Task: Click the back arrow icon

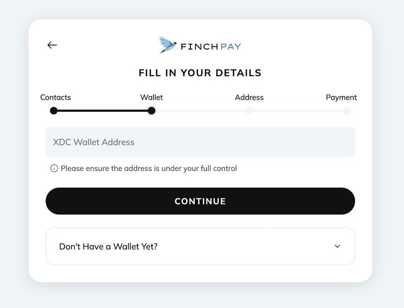Action: (52, 45)
